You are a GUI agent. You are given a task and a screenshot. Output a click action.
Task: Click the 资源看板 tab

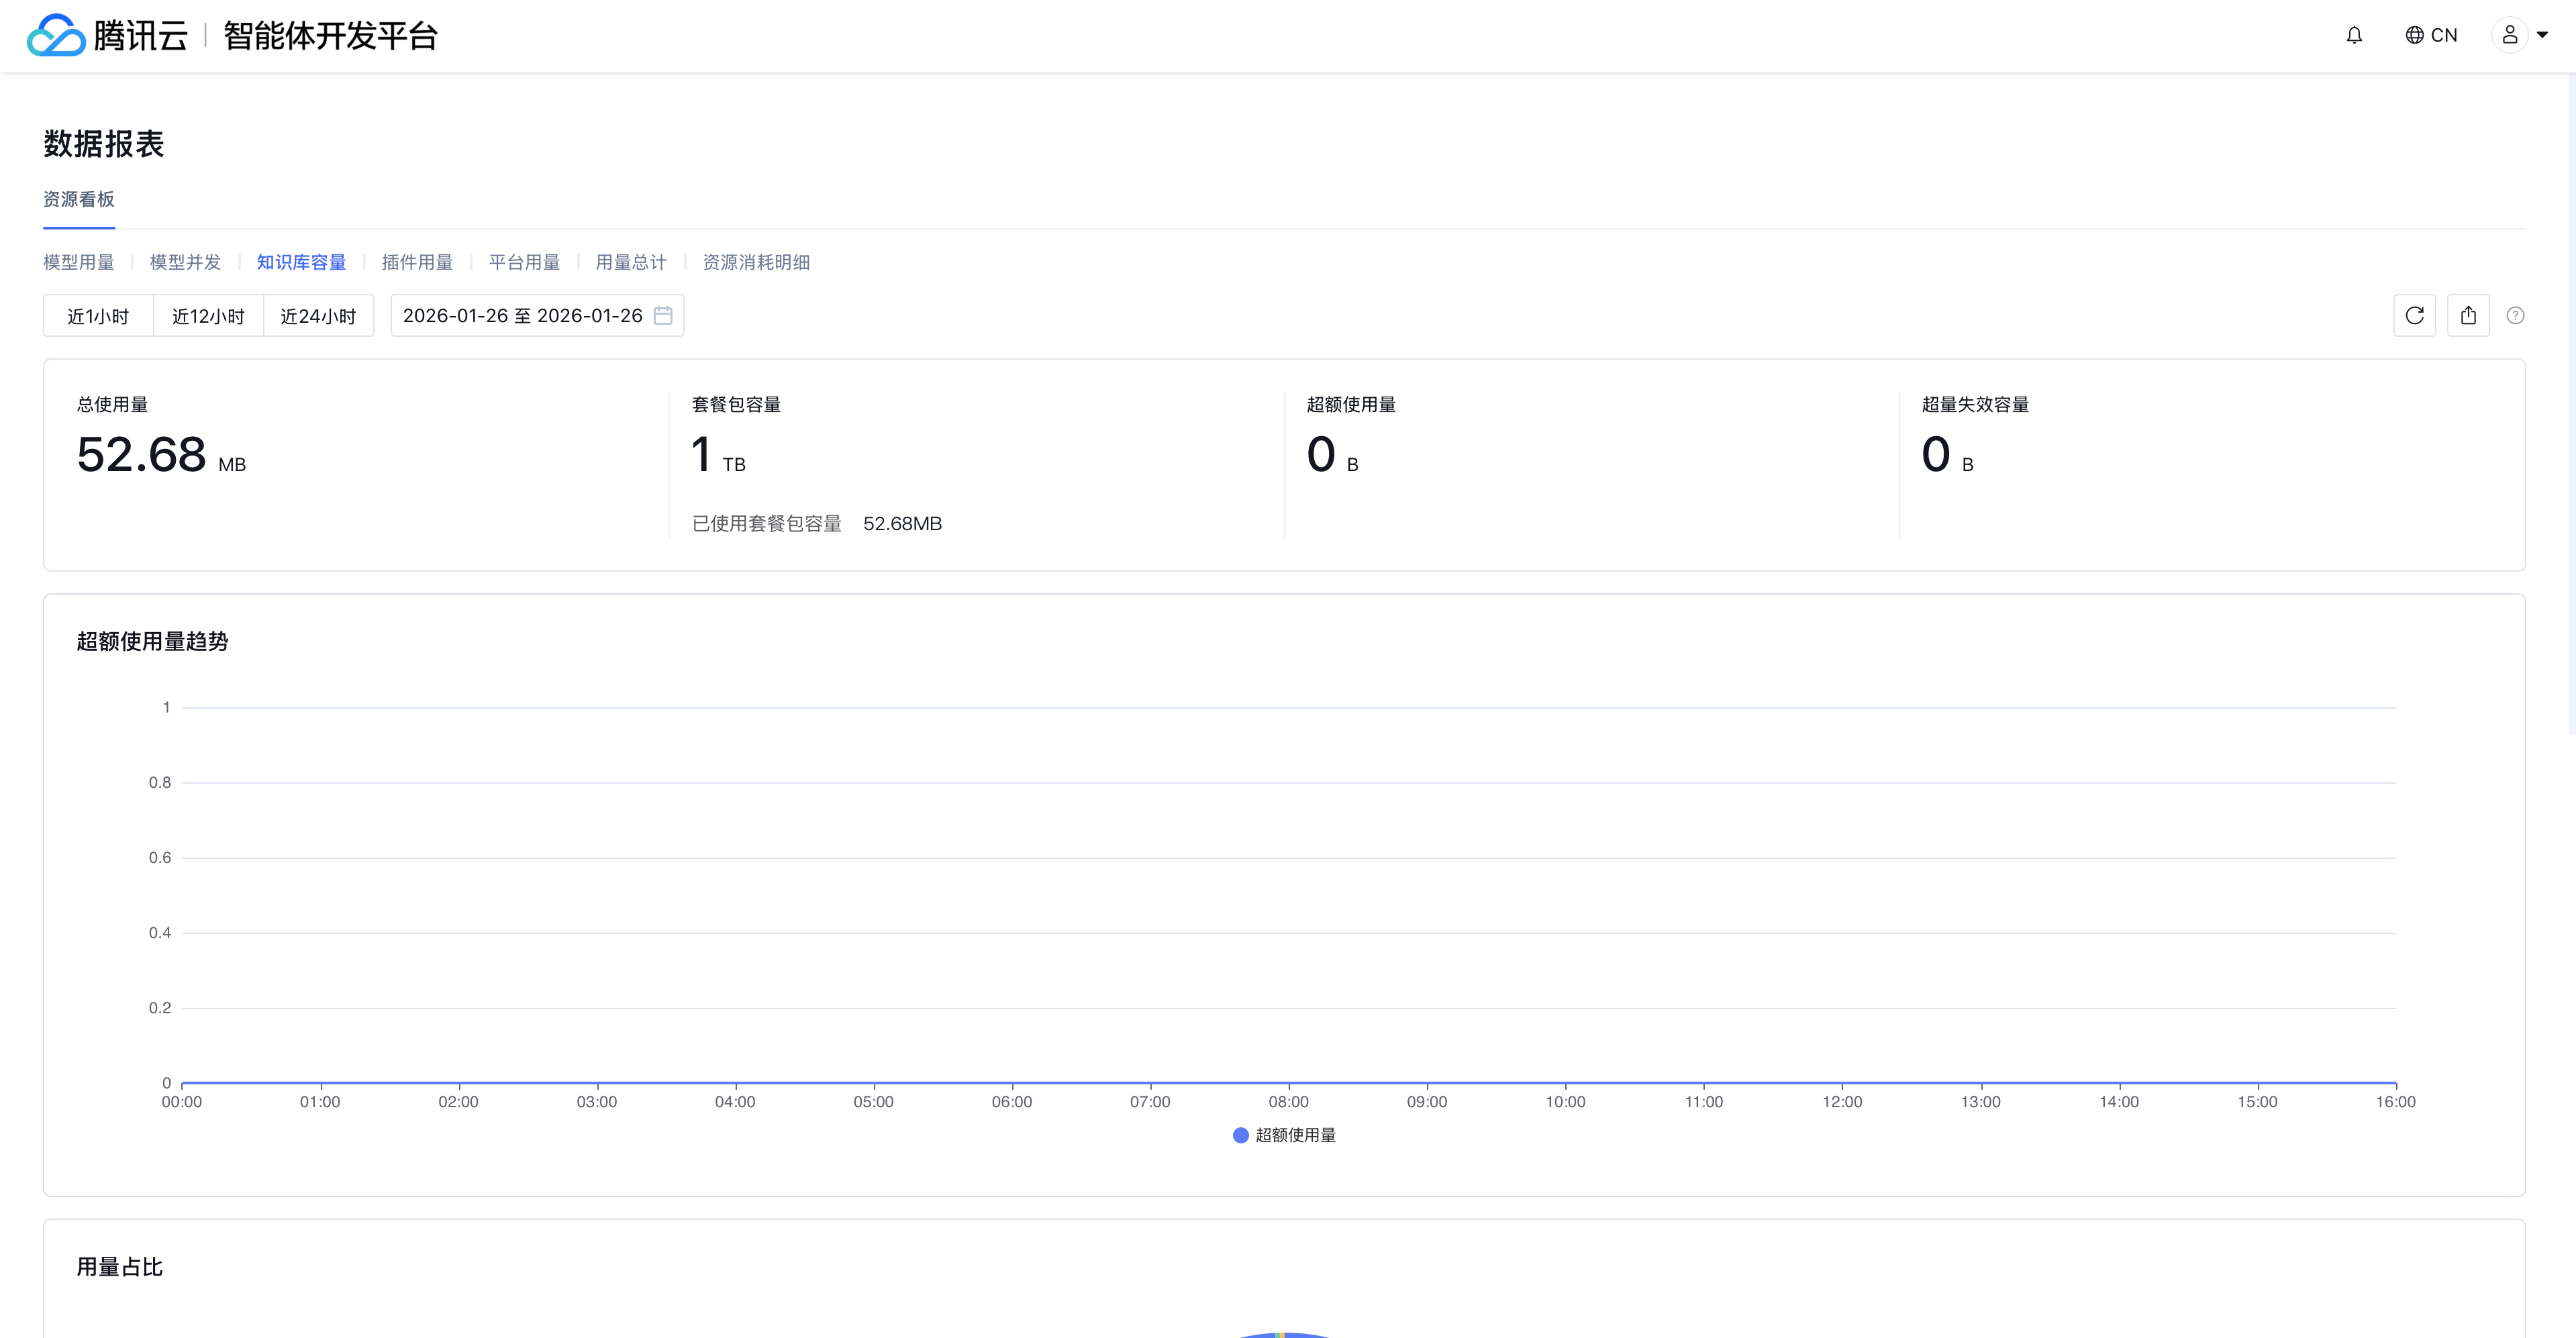click(x=79, y=199)
